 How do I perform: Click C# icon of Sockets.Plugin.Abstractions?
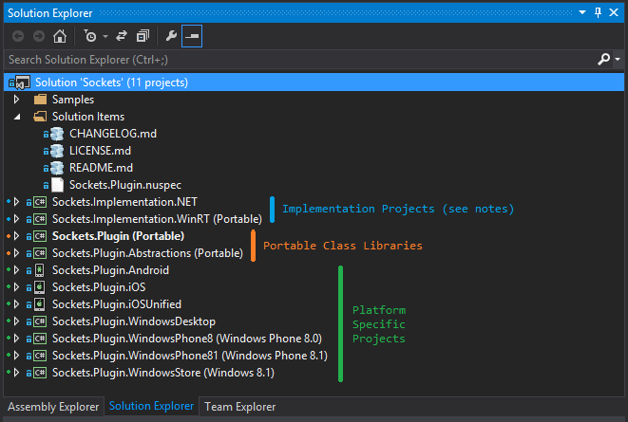(x=40, y=254)
